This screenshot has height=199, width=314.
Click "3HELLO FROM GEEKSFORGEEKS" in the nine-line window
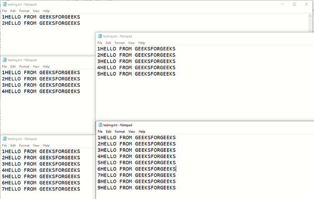coord(137,150)
